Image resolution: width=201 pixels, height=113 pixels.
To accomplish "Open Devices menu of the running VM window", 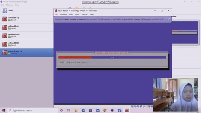I will (x=84, y=15).
